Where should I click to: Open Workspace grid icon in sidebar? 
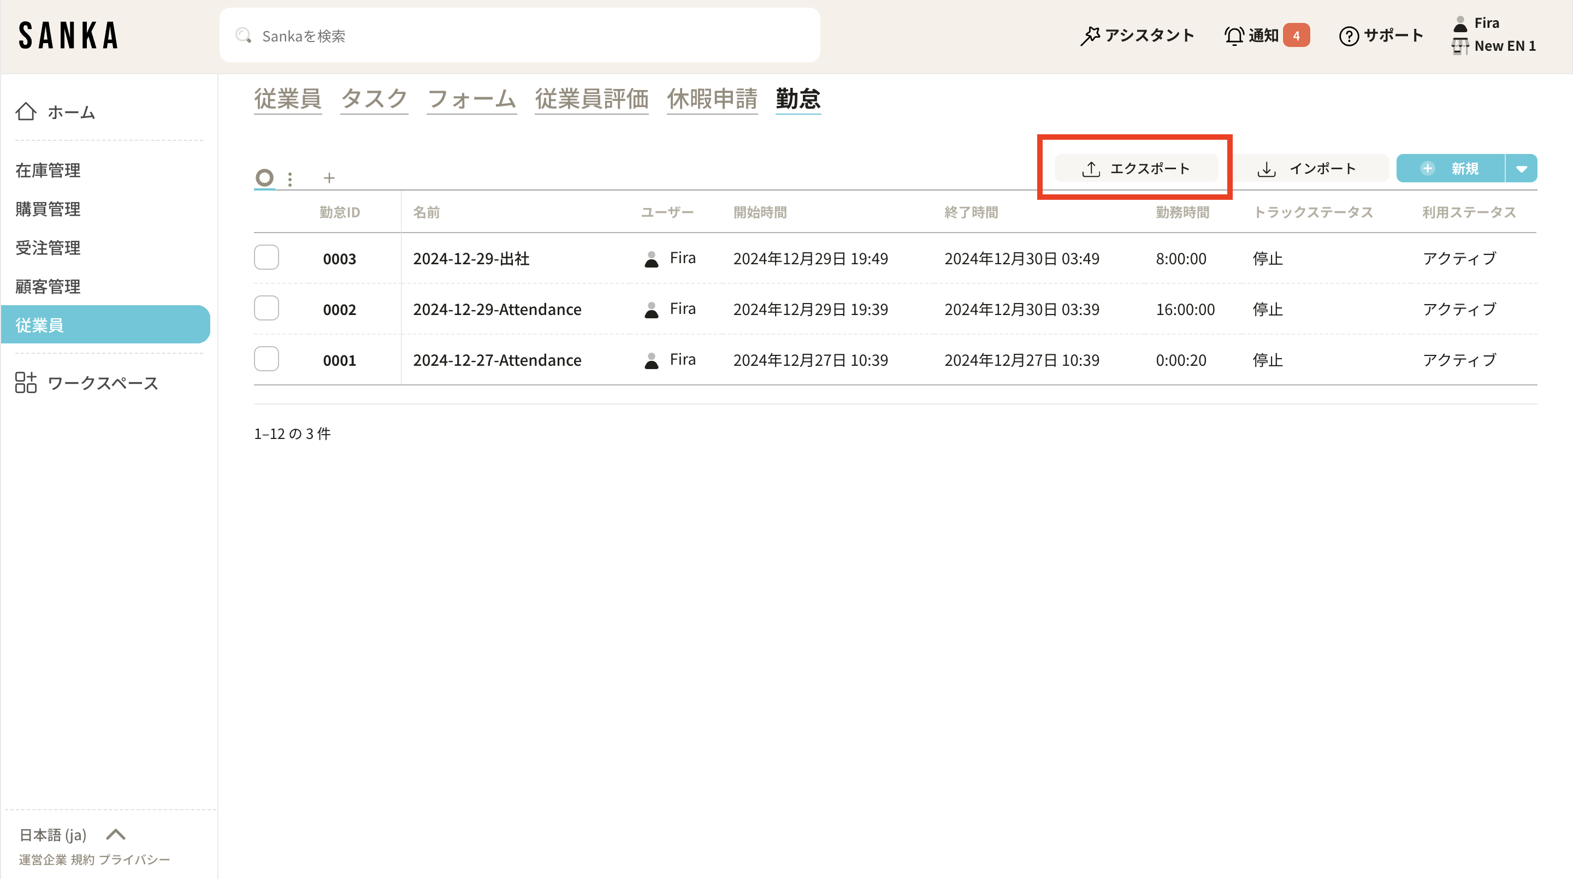coord(26,383)
